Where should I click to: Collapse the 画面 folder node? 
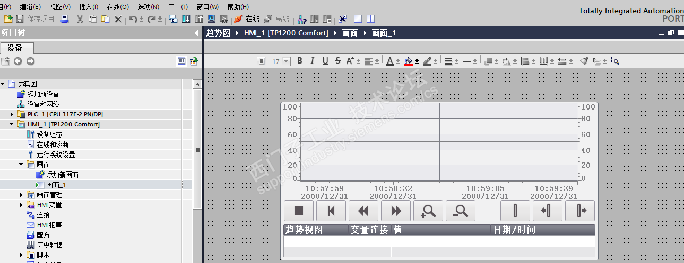21,165
